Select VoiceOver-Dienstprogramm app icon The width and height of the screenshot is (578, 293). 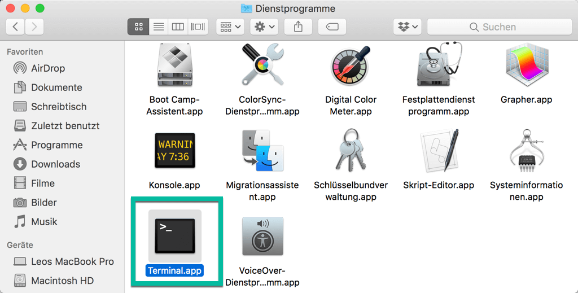pyautogui.click(x=262, y=236)
